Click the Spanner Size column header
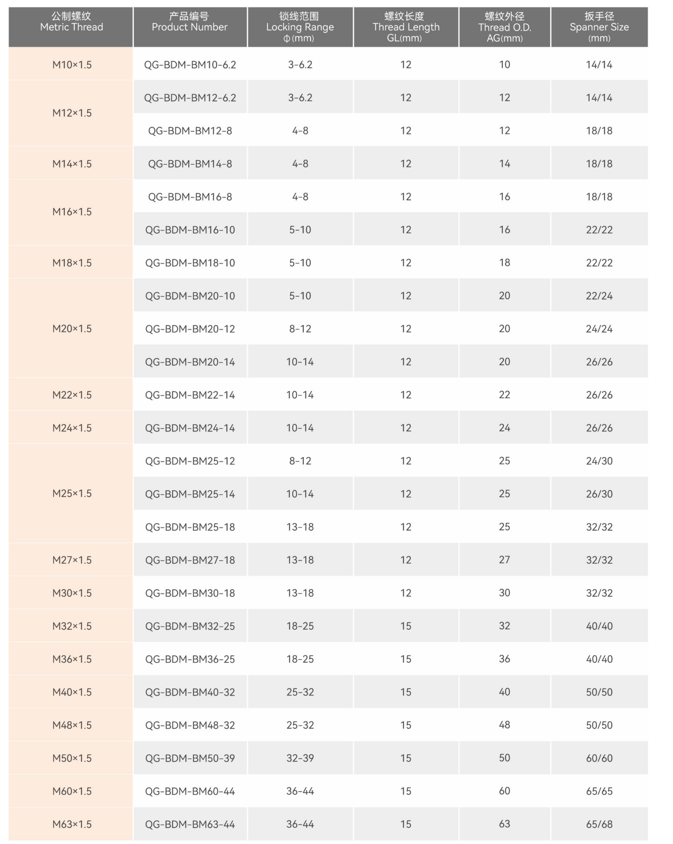This screenshot has height=844, width=673. [599, 27]
